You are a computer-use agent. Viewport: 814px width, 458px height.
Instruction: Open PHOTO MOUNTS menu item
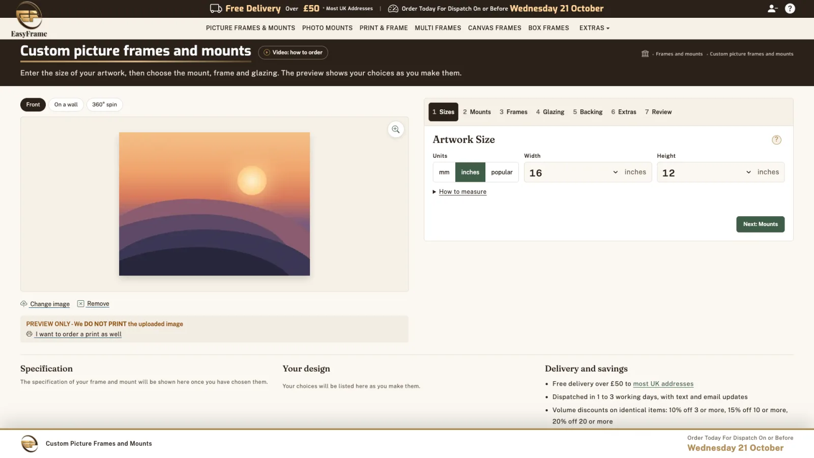[327, 28]
